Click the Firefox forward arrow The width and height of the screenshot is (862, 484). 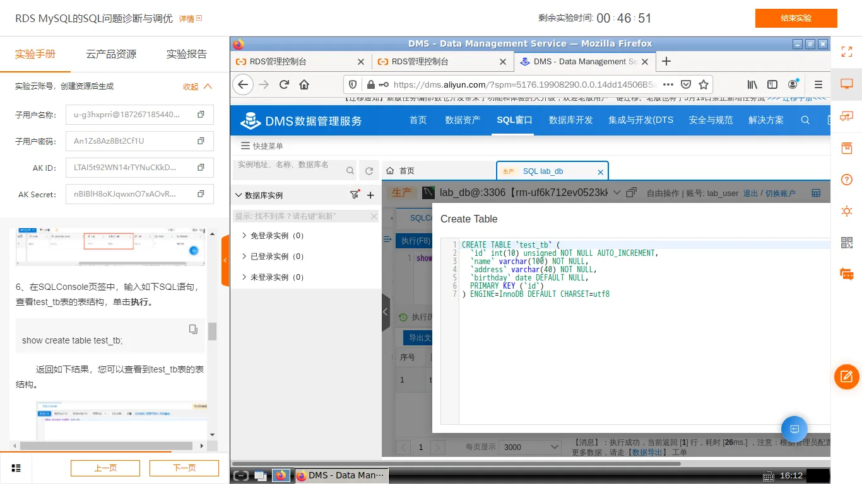pyautogui.click(x=264, y=84)
